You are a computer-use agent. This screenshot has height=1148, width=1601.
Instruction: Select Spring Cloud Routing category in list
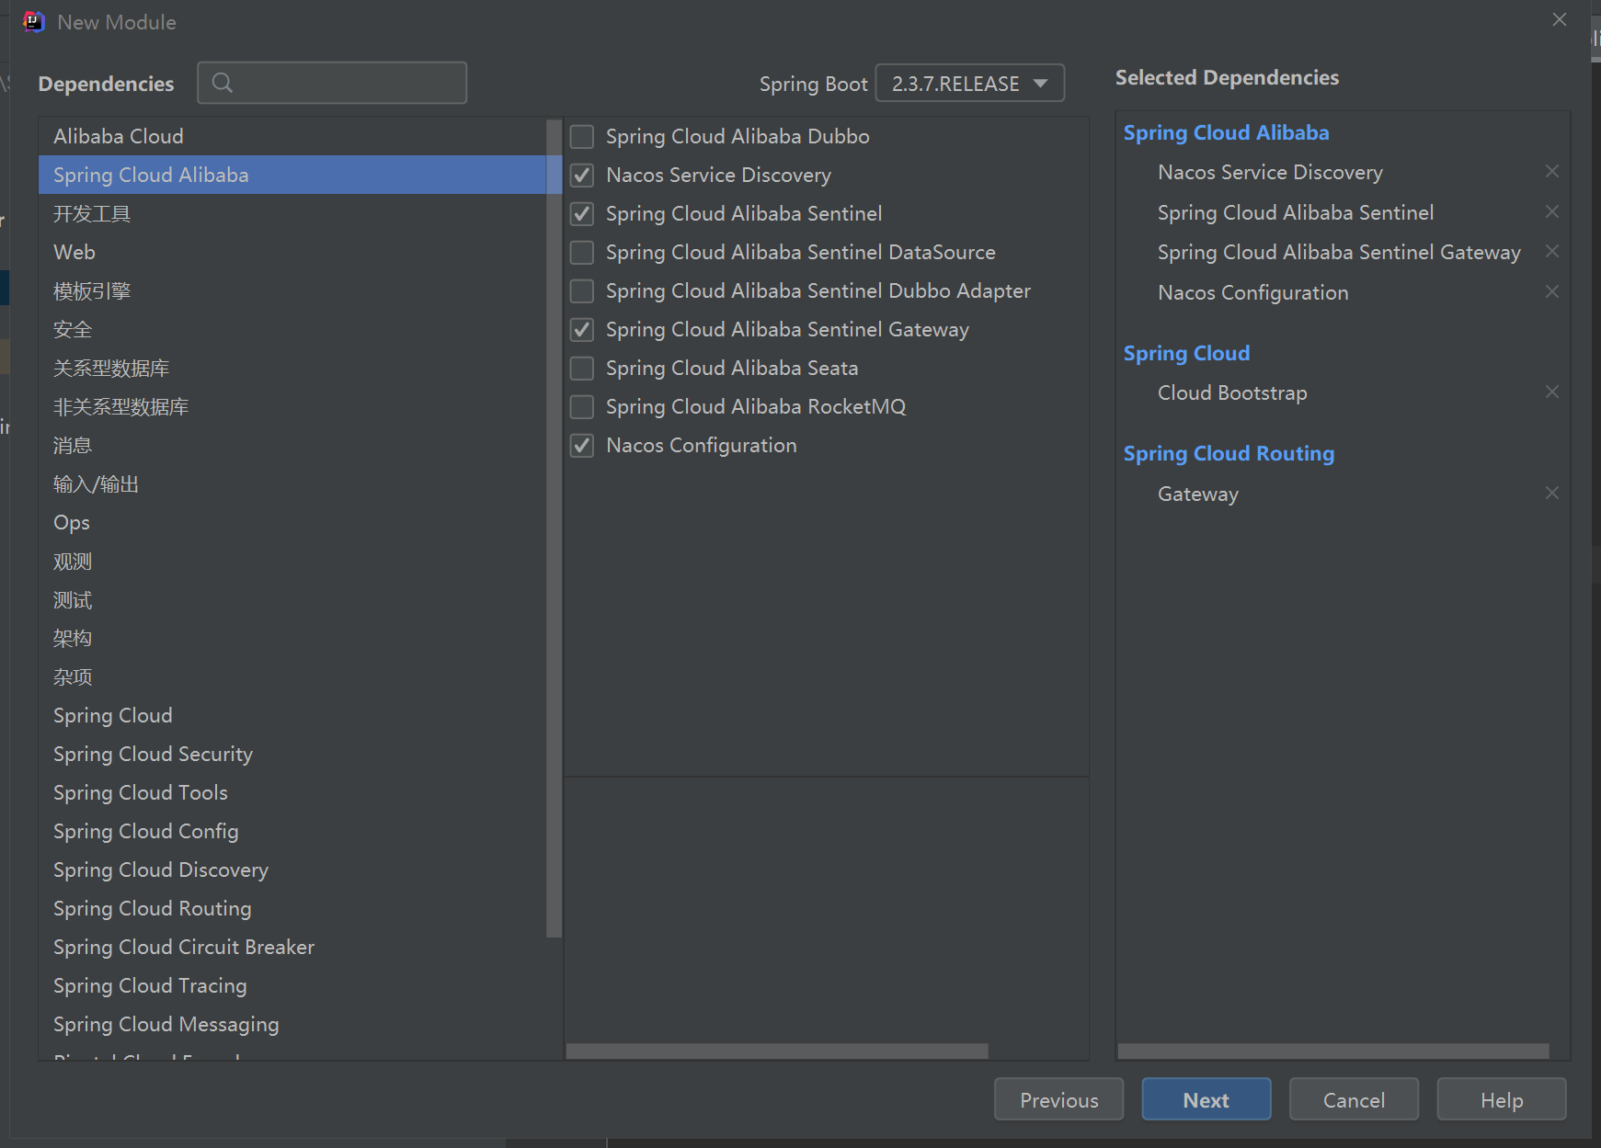[292, 908]
